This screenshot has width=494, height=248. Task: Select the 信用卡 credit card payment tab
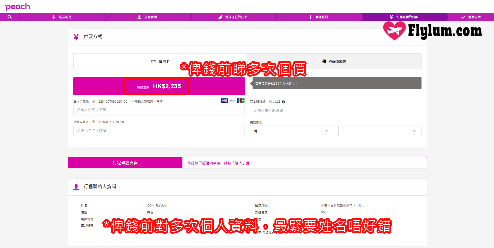click(160, 61)
